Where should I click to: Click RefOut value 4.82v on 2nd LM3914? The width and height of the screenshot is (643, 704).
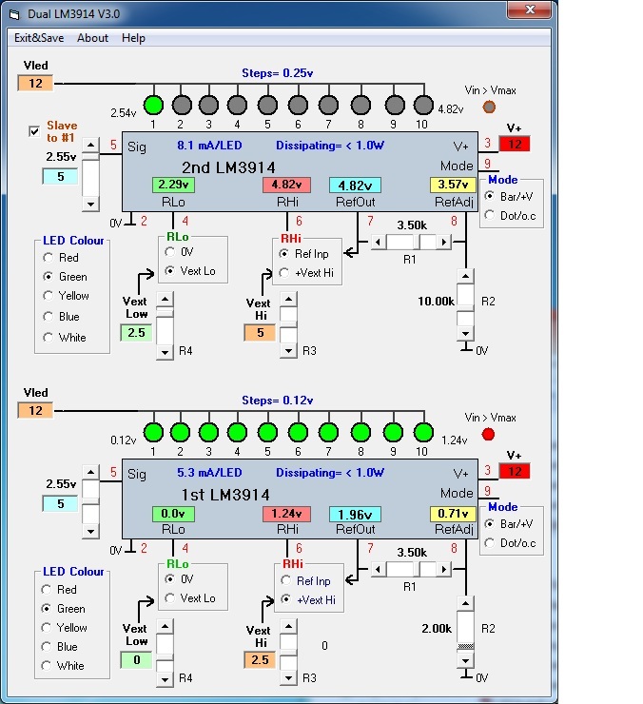355,185
